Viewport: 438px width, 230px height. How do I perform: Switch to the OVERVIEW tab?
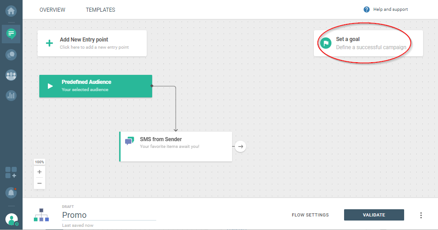tap(52, 10)
